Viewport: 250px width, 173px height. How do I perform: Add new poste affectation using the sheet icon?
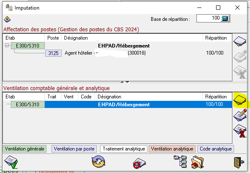[x=240, y=41]
